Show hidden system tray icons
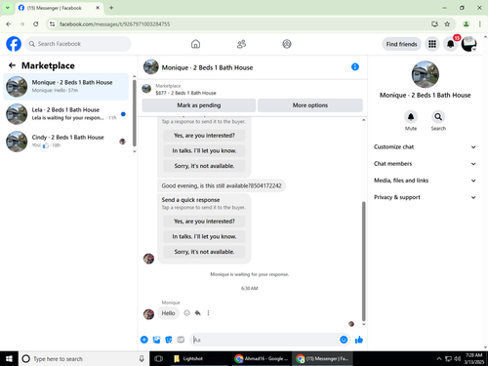Viewport: 488px width, 366px height. pos(438,358)
